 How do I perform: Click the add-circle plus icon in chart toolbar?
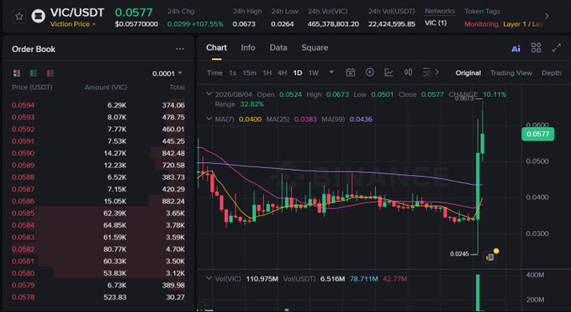[x=370, y=72]
